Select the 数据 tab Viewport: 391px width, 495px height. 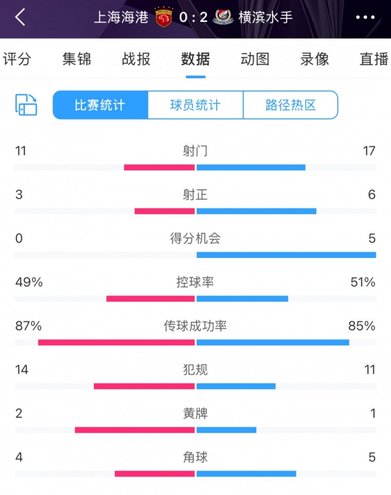195,59
